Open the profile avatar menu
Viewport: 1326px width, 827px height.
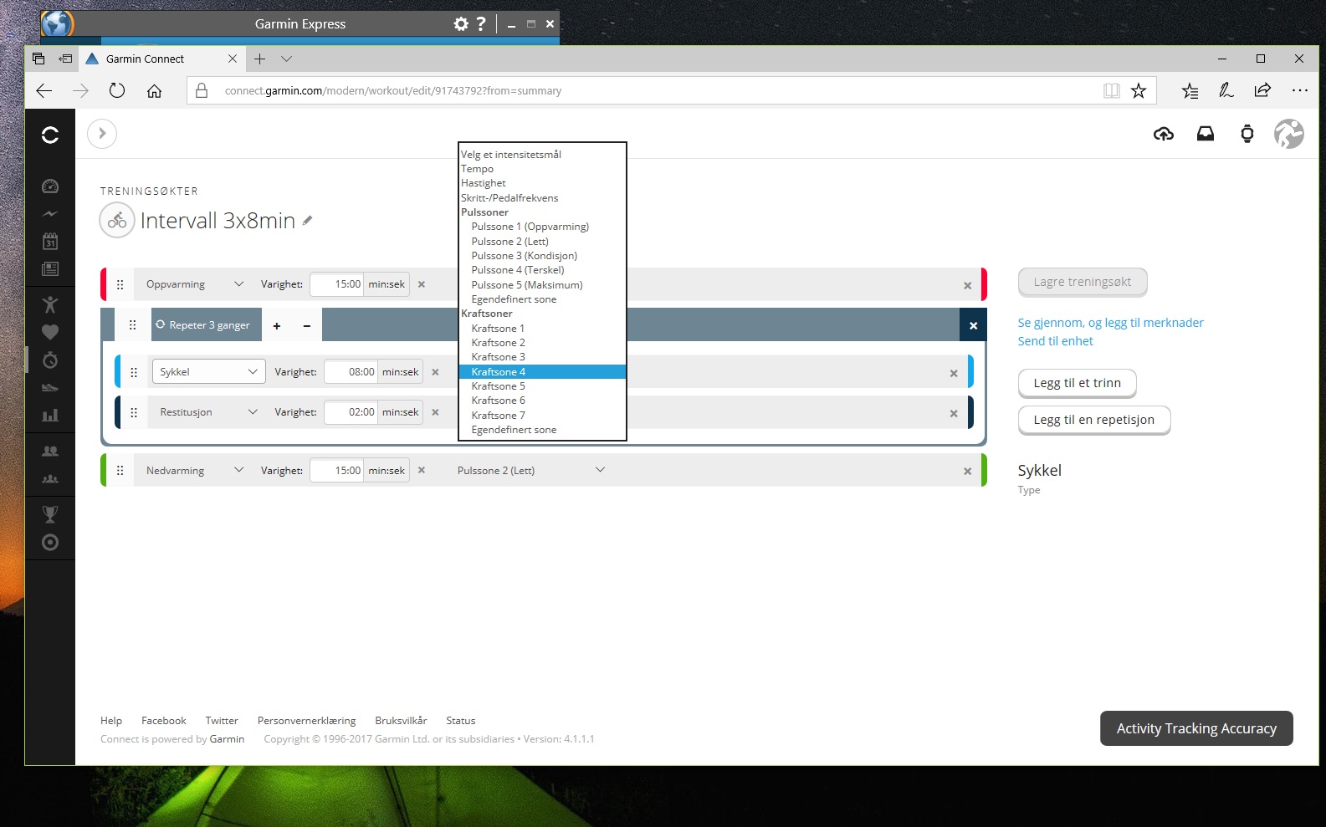1289,134
